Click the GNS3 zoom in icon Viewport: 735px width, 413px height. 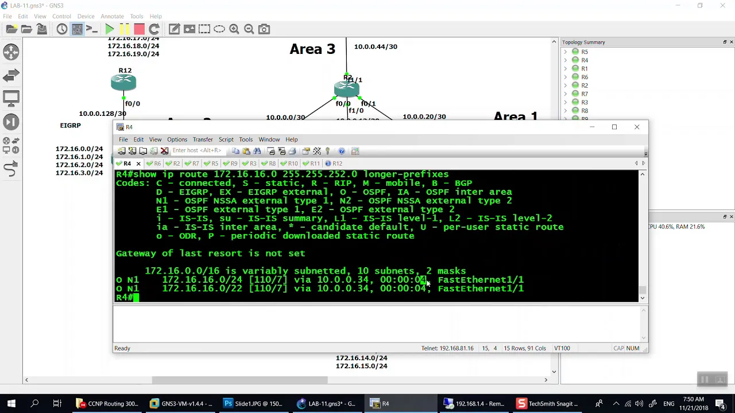(234, 29)
